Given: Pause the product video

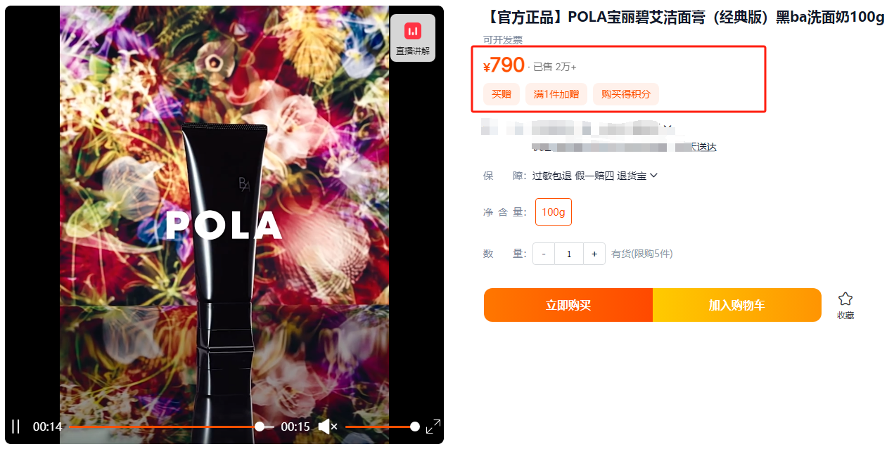Looking at the screenshot, I should tap(15, 427).
